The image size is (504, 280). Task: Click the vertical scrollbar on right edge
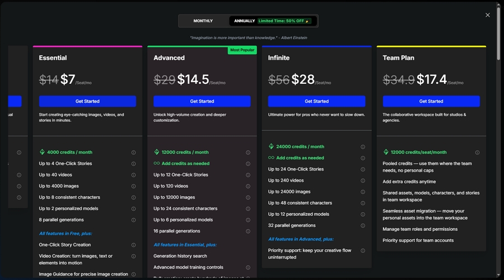tap(498, 34)
